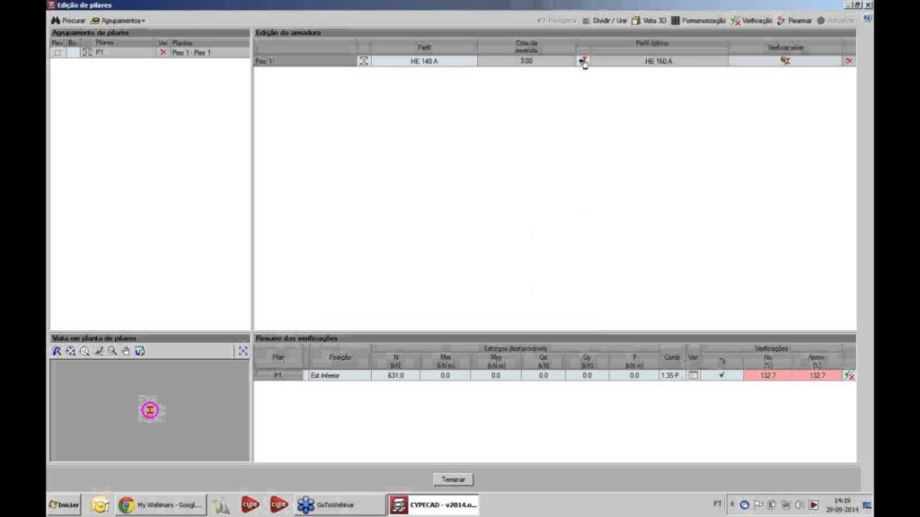Click Dividir / Unir in the toolbar
920x517 pixels.
click(x=605, y=20)
